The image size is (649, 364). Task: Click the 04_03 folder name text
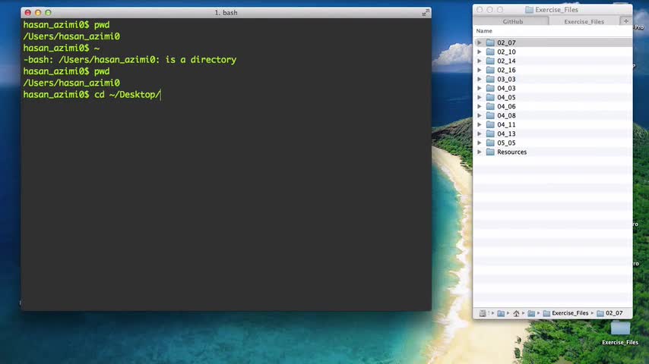[506, 88]
